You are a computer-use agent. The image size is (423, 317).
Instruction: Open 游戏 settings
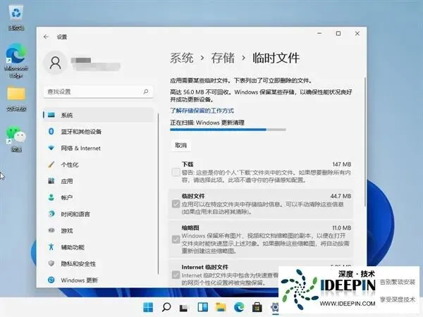point(99,230)
